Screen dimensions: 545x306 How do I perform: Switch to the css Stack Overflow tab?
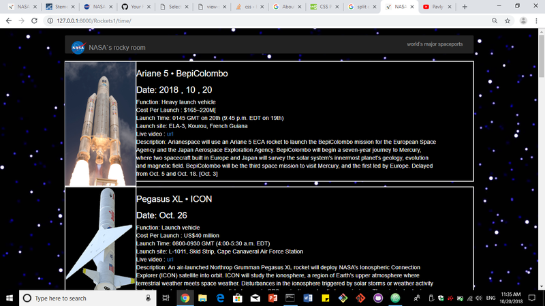coord(249,7)
